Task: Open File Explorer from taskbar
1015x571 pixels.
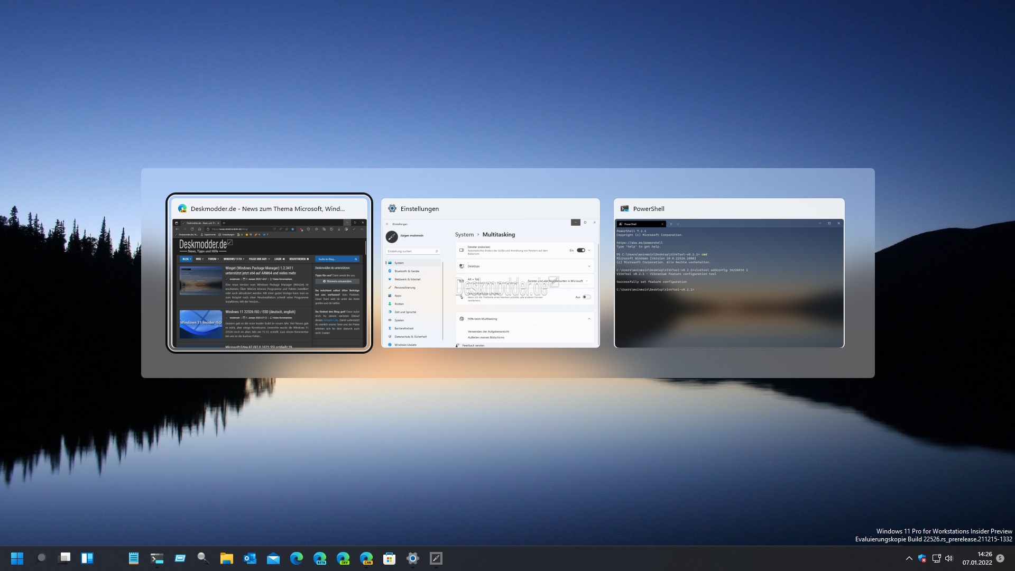Action: coord(227,558)
